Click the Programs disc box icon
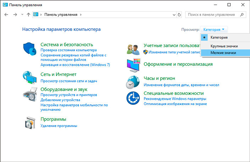Image resolution: width=250 pixels, height=162 pixels. click(x=30, y=123)
